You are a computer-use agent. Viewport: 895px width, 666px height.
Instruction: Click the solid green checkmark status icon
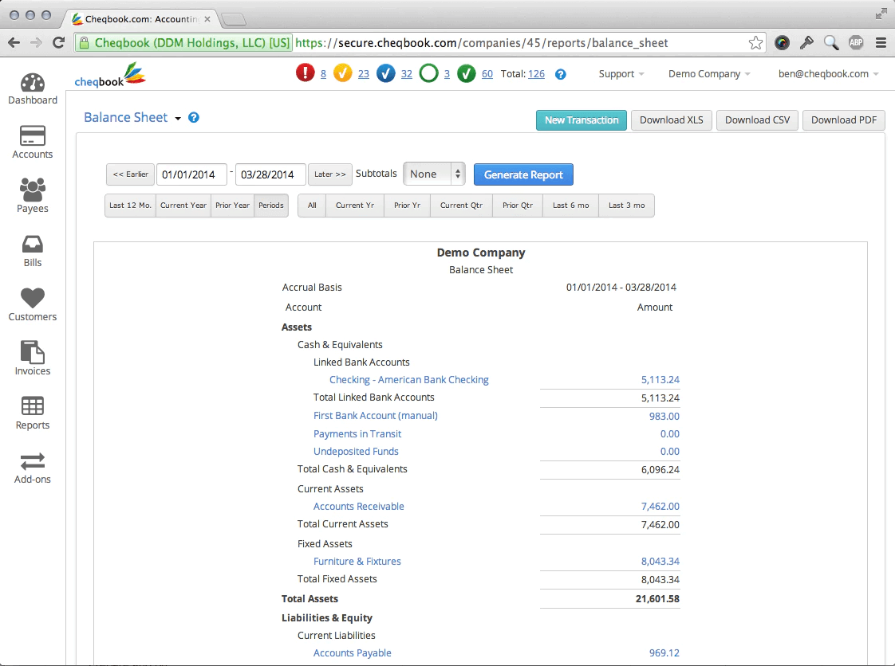[x=467, y=73]
